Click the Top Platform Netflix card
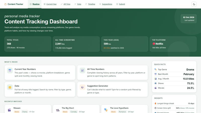Image resolution: width=201 pixels, height=113 pixels. click(173, 44)
